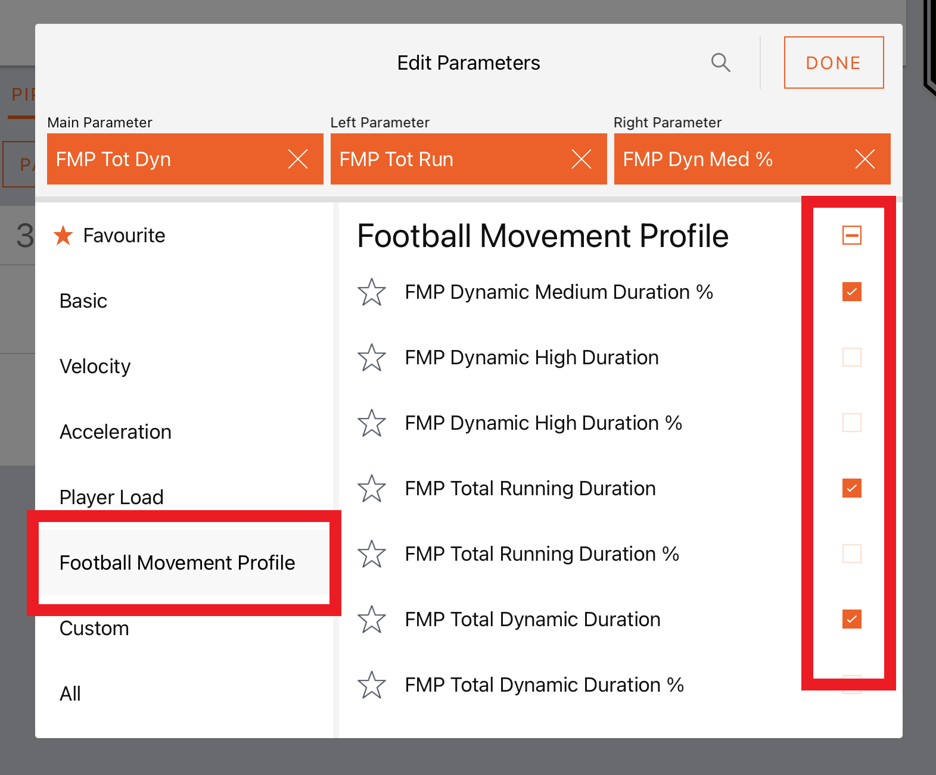Viewport: 936px width, 775px height.
Task: Star FMP Dynamic High Duration
Action: point(372,358)
